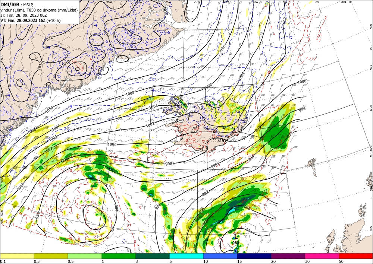The image size is (373, 264).
Task: Click the blue 10 mm legend swatch
Action: [220, 256]
